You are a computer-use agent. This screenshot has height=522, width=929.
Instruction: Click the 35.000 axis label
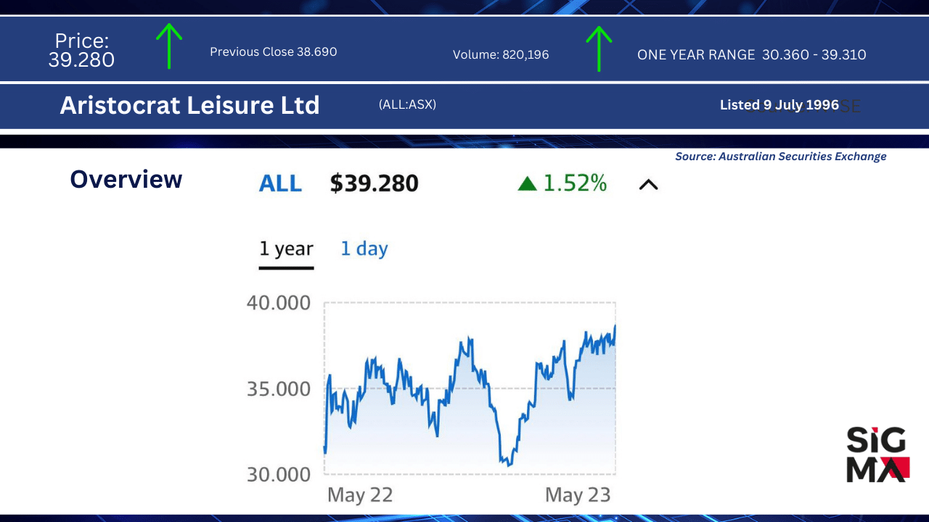(x=279, y=389)
